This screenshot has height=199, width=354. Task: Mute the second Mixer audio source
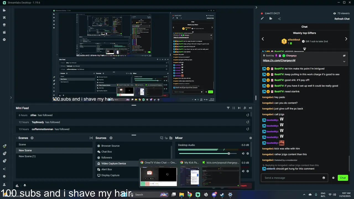243,171
